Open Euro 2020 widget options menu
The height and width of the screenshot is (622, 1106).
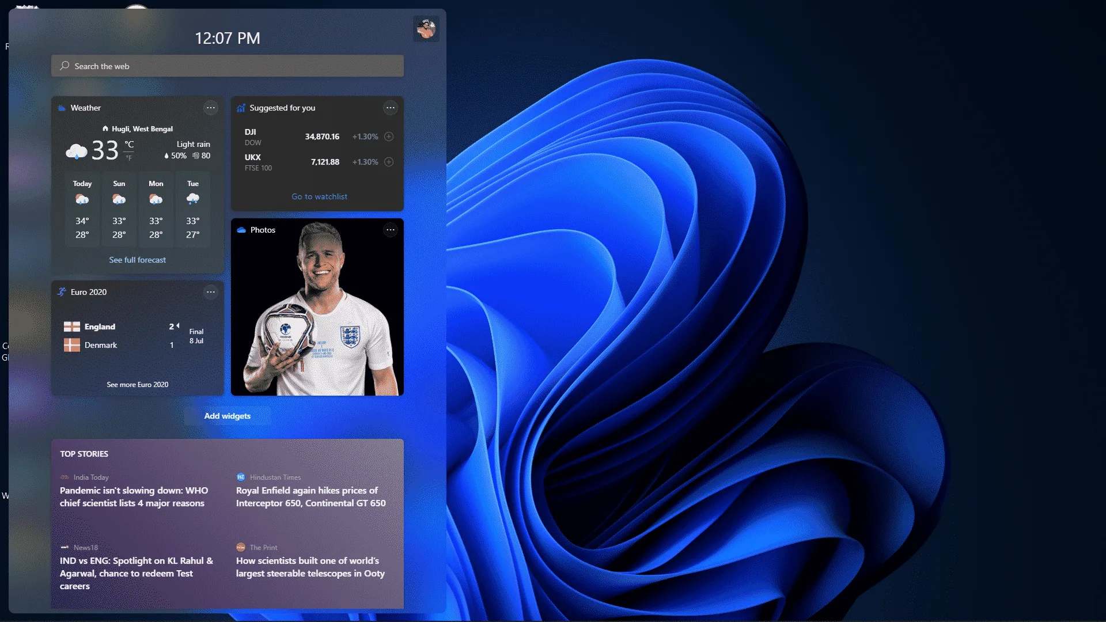point(211,292)
